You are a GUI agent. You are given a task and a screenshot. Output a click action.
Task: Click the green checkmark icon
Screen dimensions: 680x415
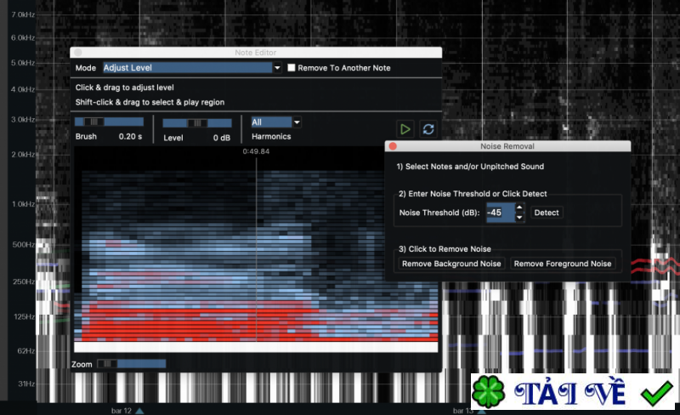656,393
